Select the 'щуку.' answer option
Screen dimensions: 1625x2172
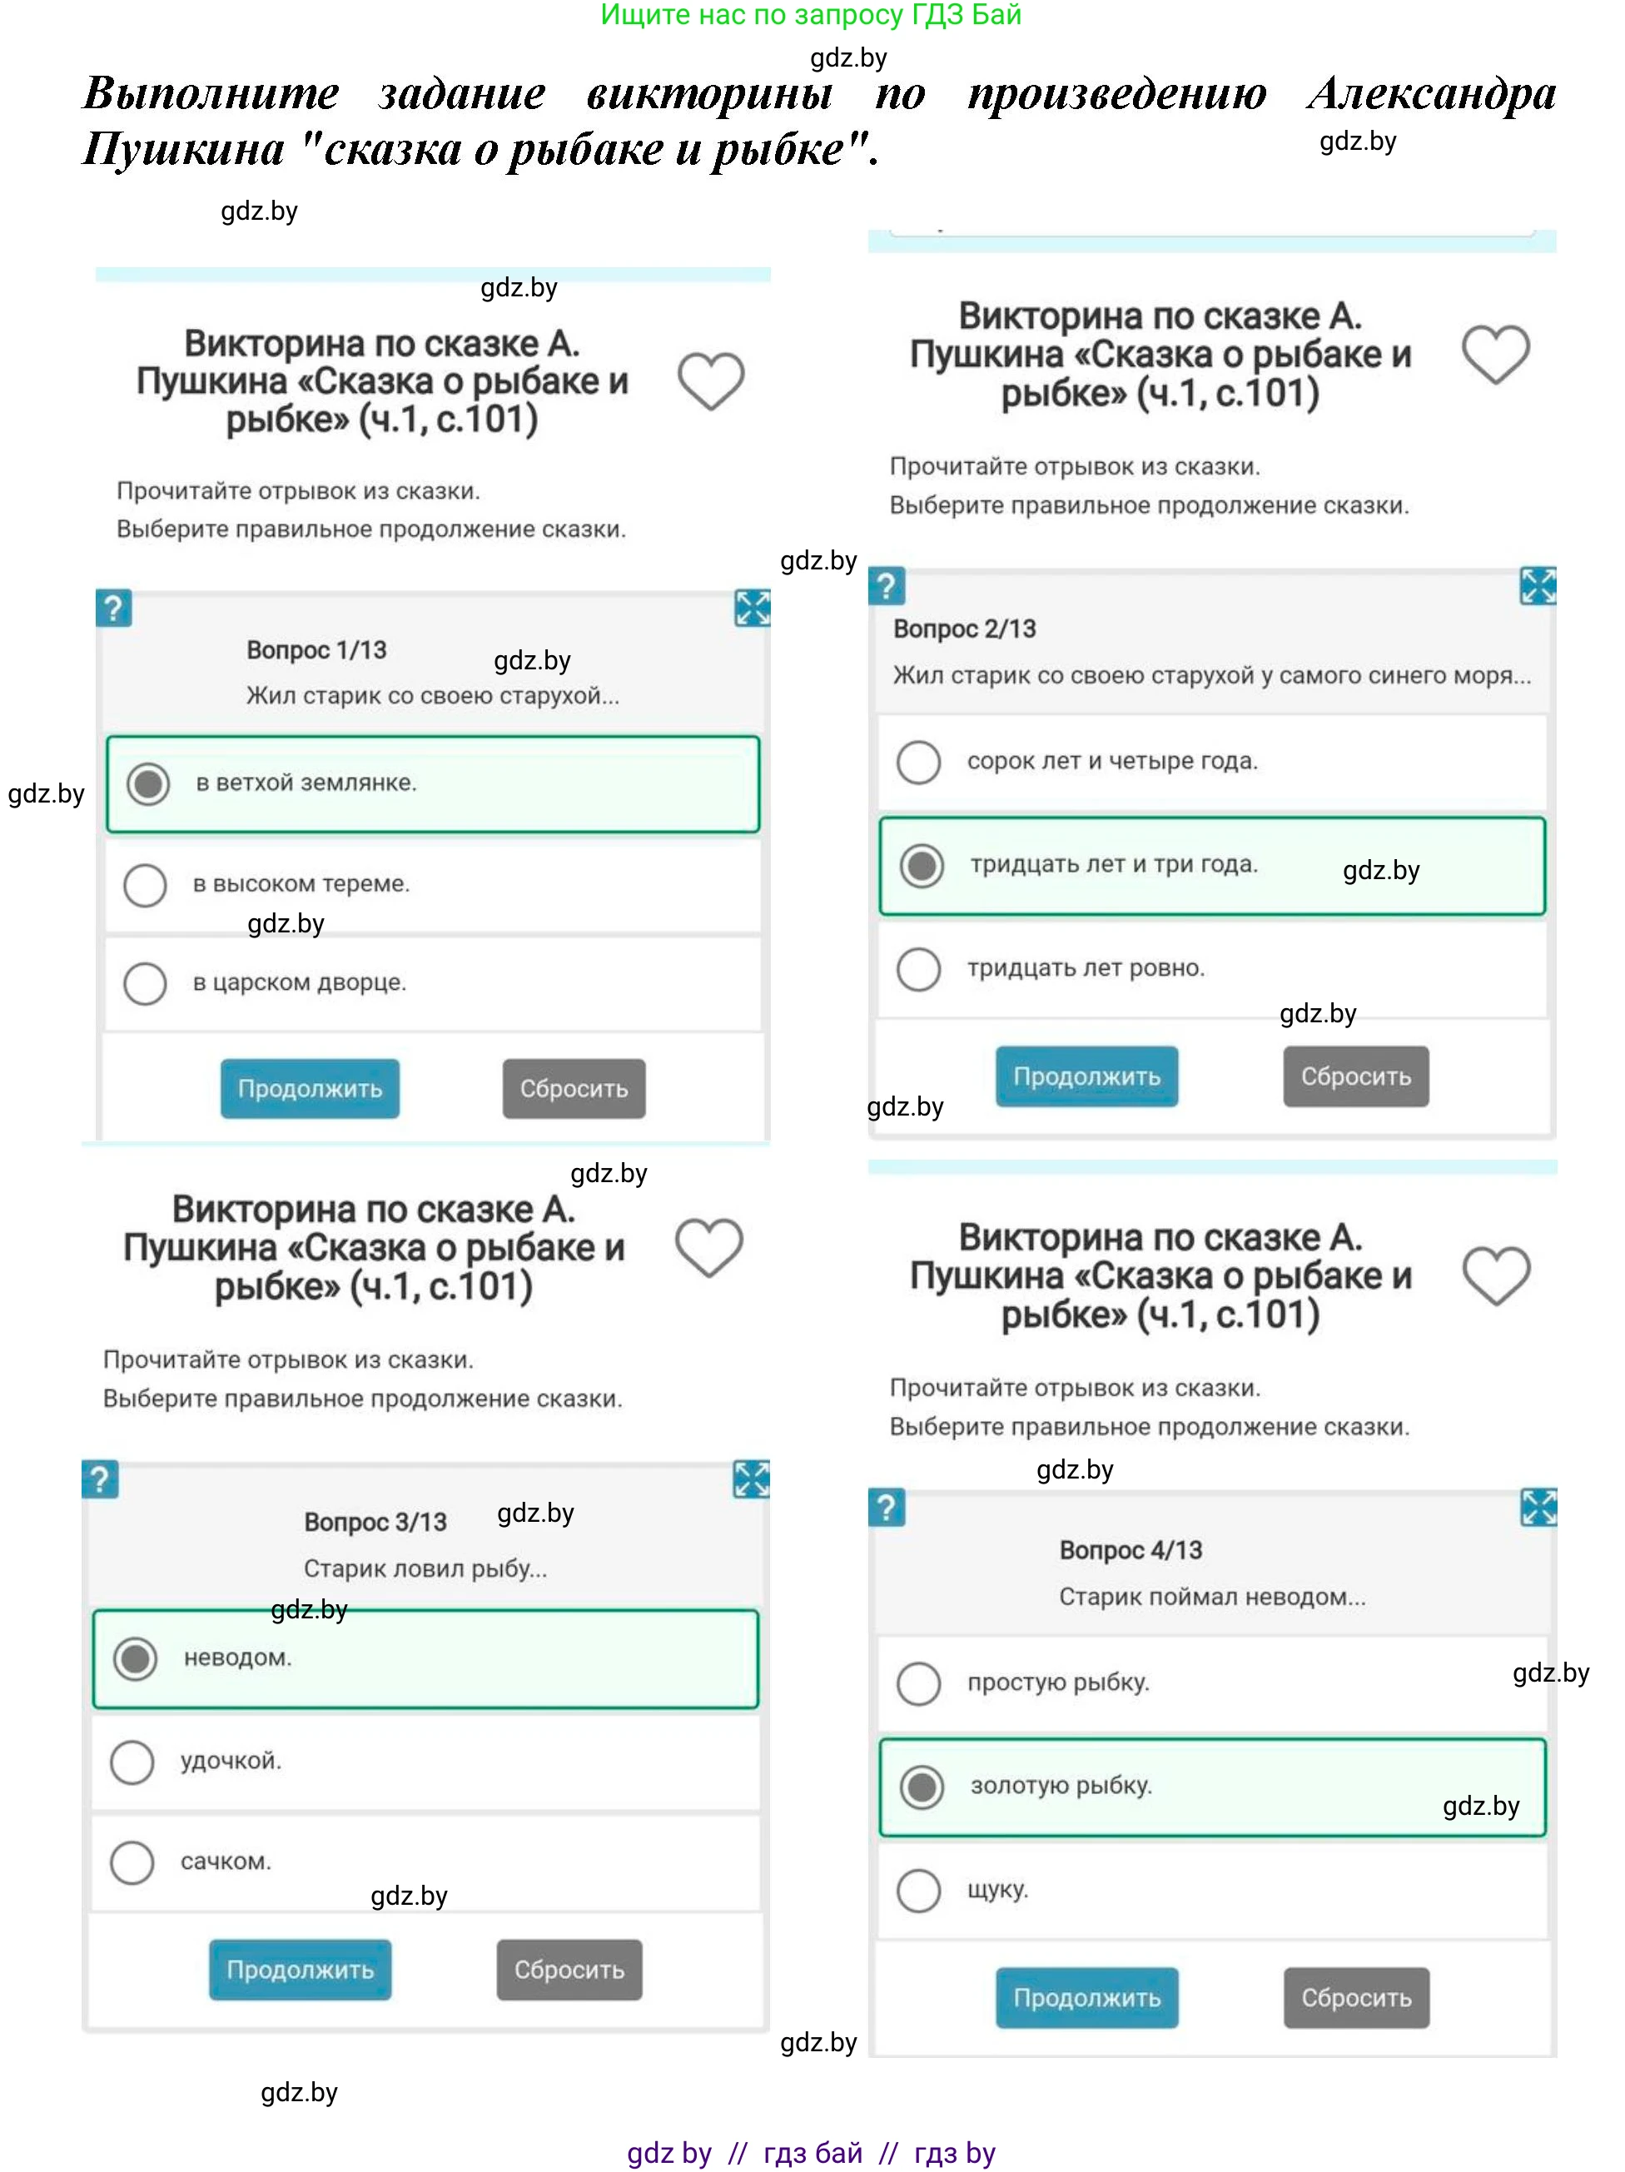[x=918, y=1889]
